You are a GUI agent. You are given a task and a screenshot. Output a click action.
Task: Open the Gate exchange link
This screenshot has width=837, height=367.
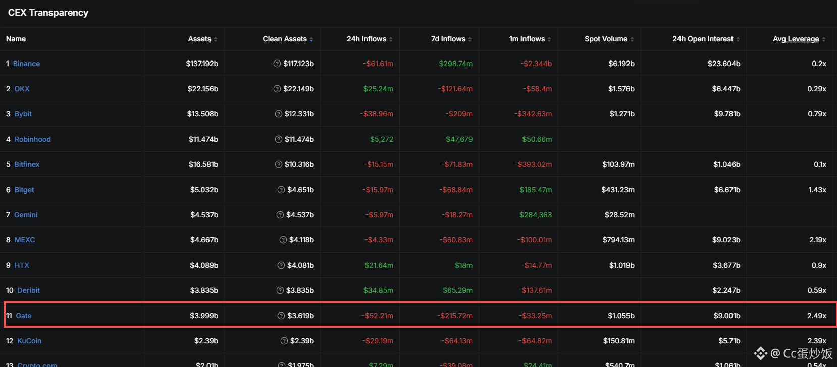click(24, 316)
